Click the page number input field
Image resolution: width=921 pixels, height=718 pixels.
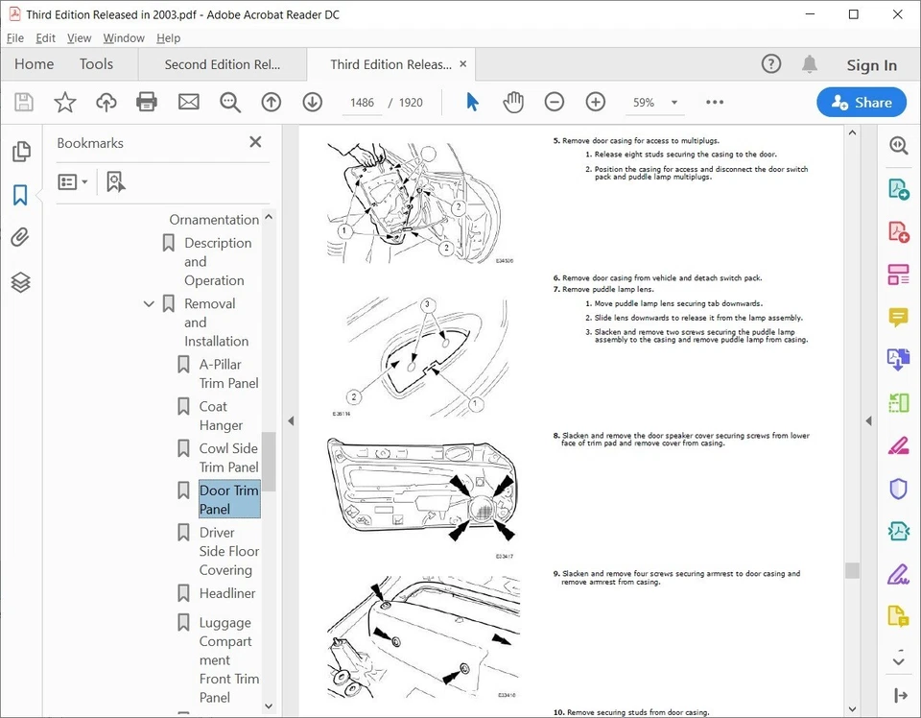click(362, 102)
